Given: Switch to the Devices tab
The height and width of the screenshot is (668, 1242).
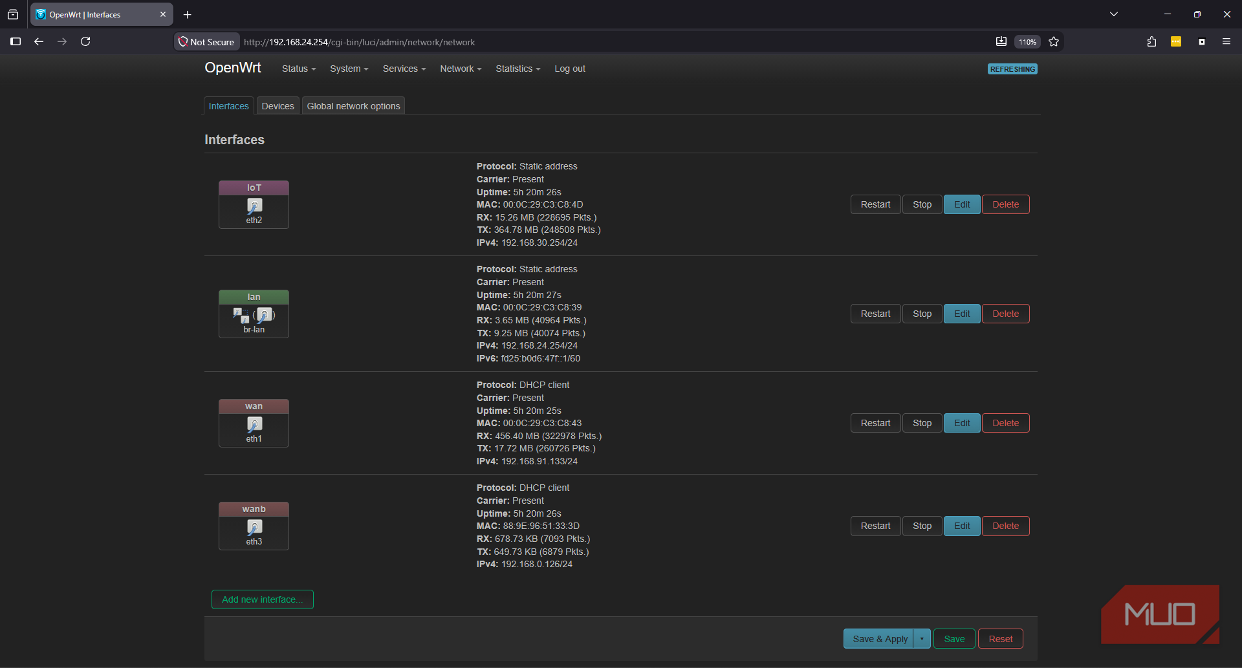Looking at the screenshot, I should 278,106.
